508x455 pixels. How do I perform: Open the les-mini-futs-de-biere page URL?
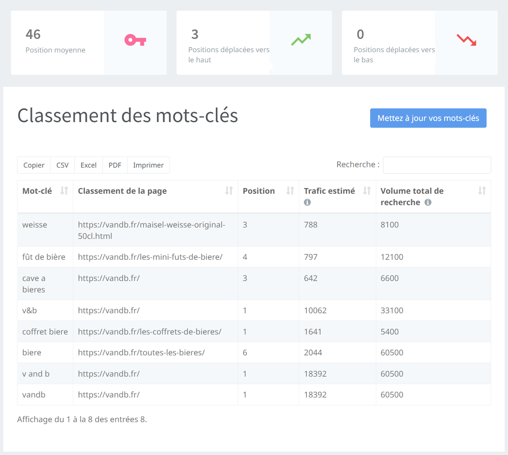pos(150,257)
